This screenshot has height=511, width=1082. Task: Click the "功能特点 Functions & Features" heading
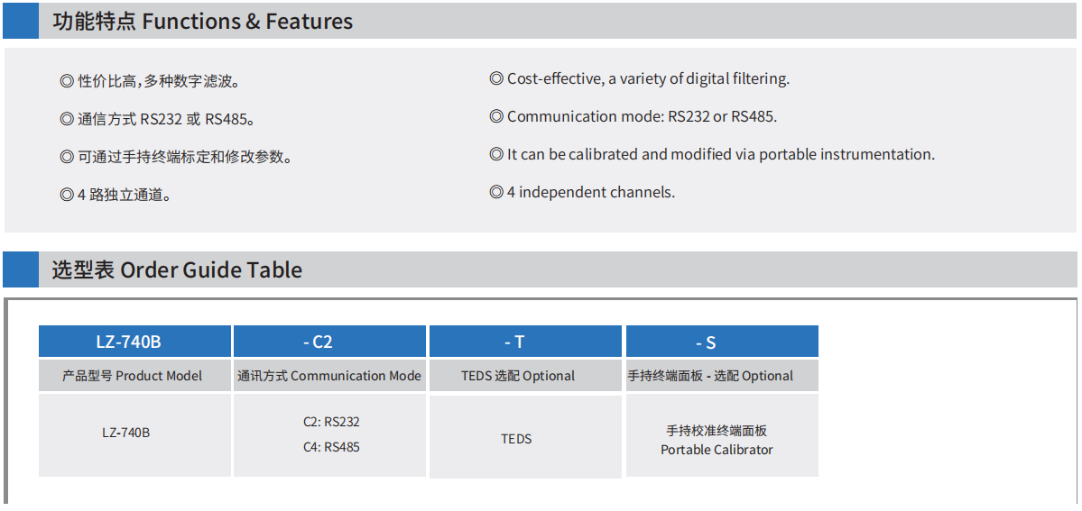(202, 22)
